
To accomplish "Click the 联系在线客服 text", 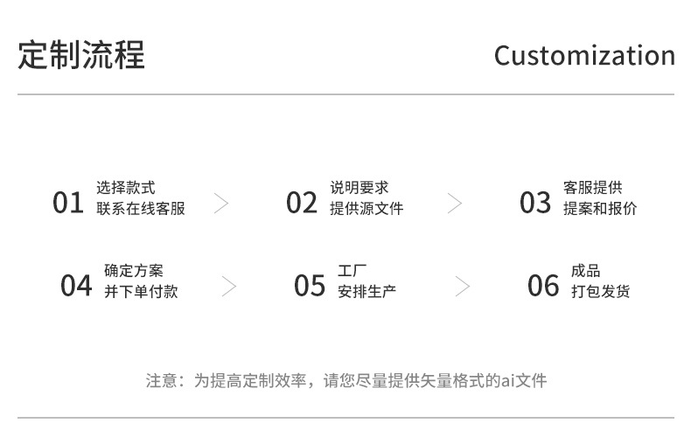I will pos(141,209).
